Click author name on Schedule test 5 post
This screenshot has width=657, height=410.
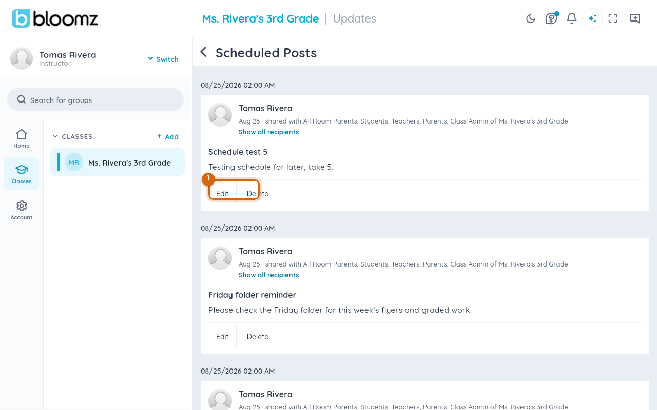pyautogui.click(x=265, y=108)
